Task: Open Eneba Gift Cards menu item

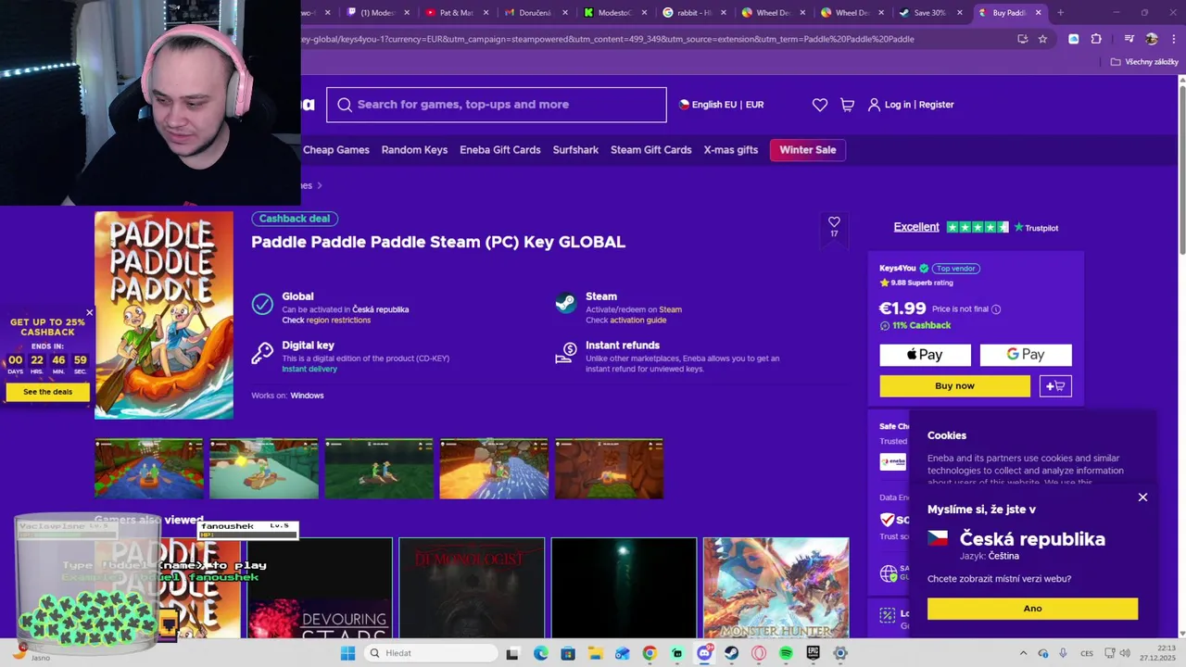Action: pos(500,150)
